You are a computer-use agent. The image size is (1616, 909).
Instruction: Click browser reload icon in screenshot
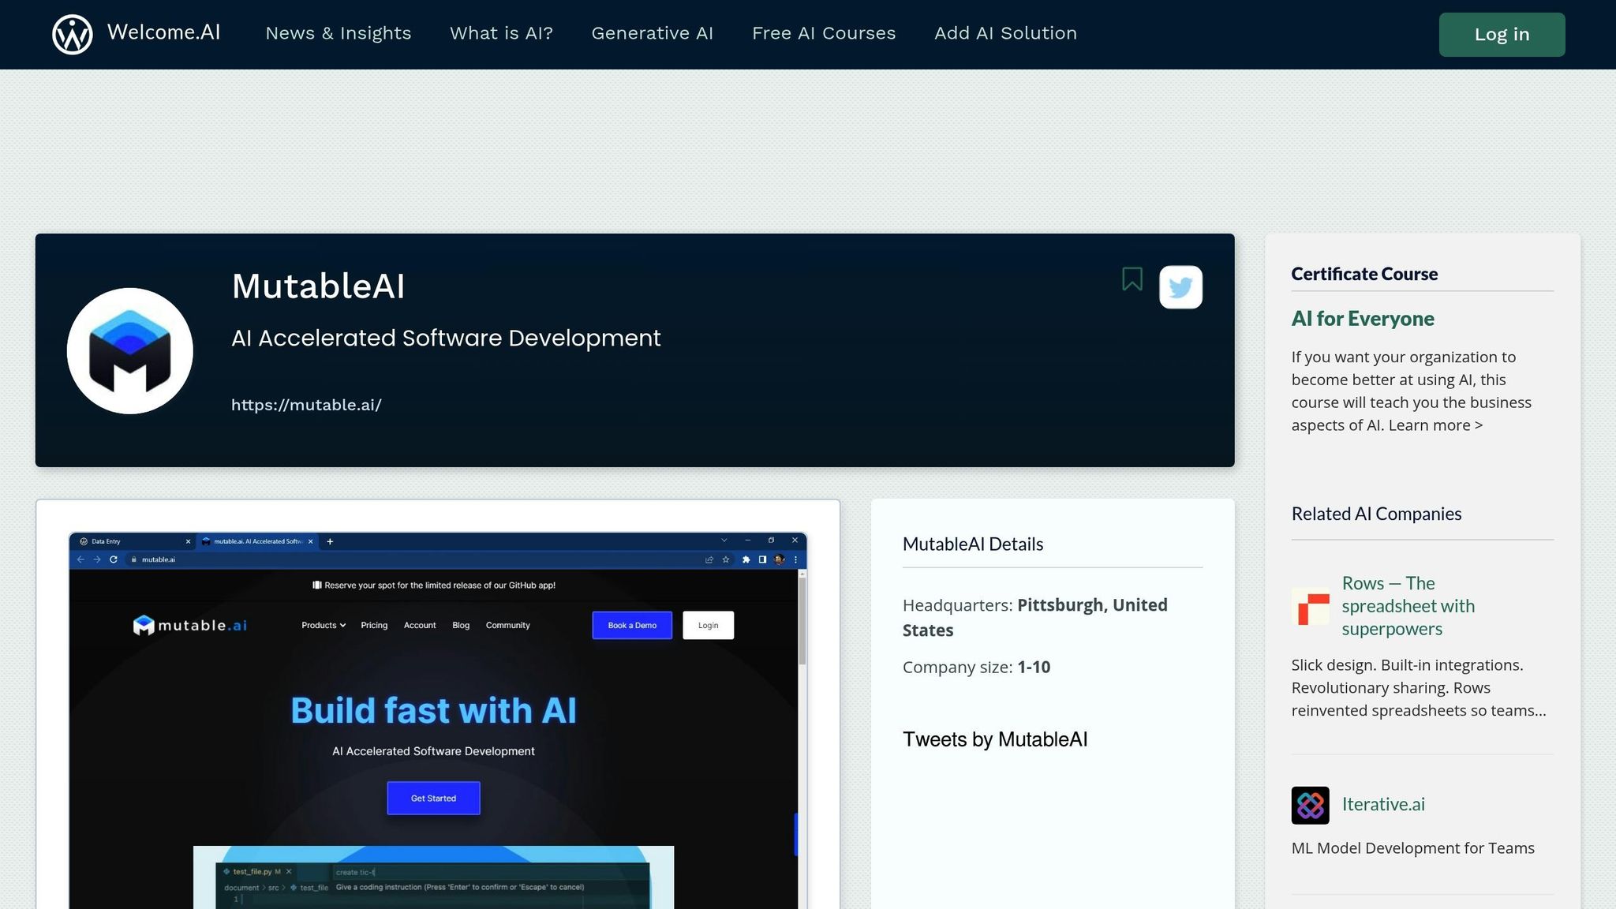114,559
